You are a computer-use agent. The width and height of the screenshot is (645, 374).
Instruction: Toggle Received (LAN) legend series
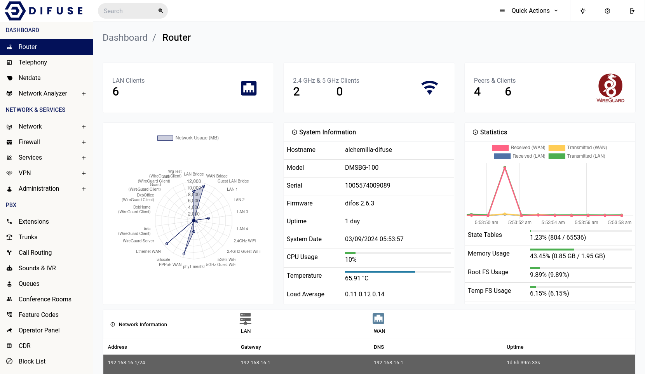pyautogui.click(x=519, y=156)
